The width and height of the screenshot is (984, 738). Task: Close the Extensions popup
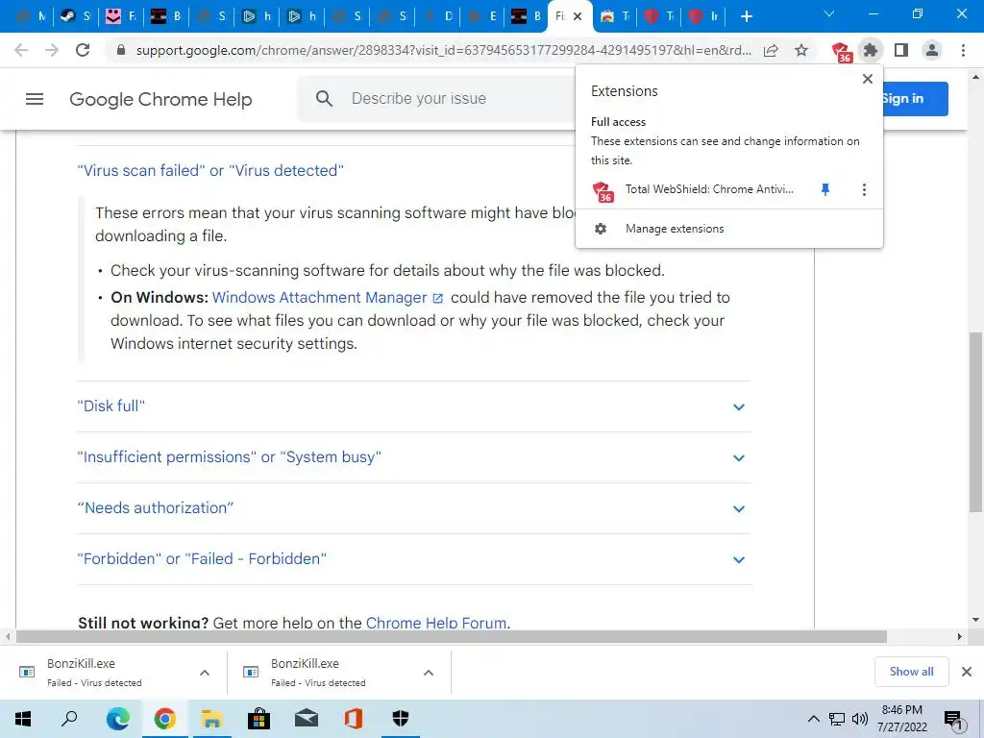coord(868,79)
